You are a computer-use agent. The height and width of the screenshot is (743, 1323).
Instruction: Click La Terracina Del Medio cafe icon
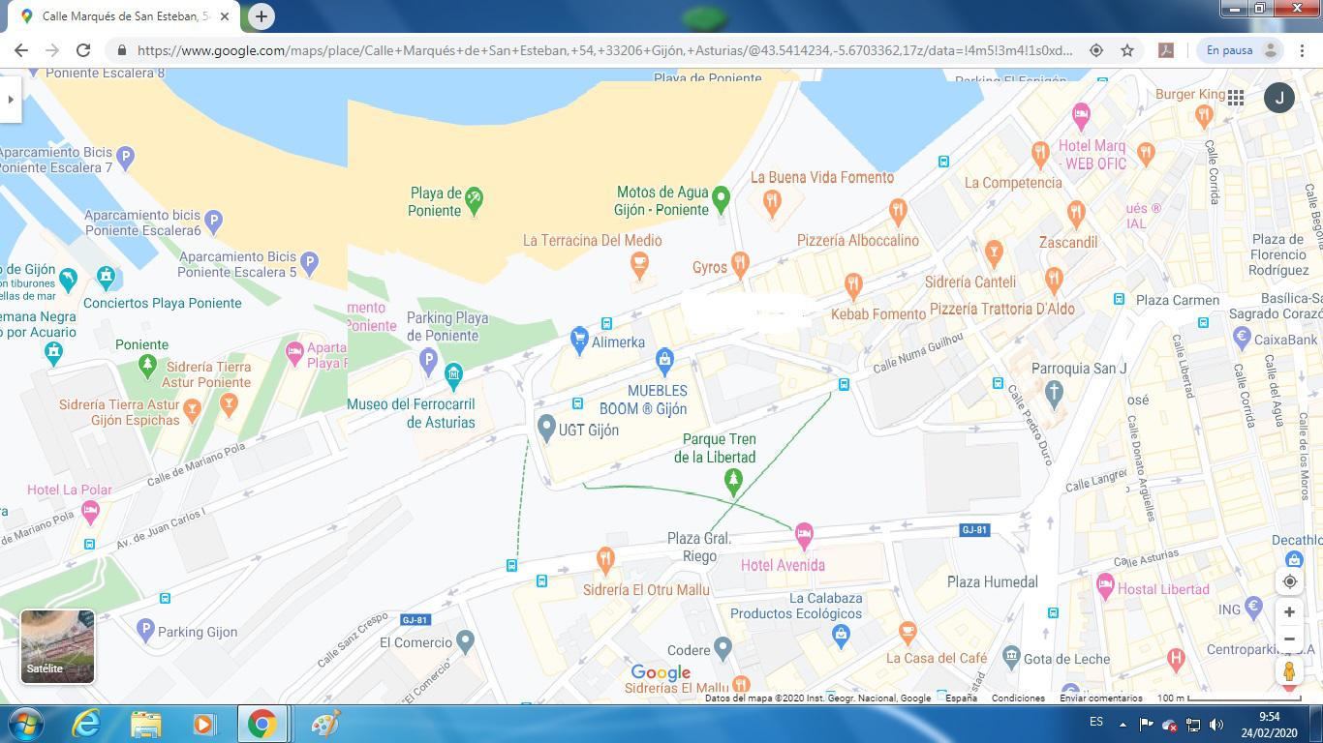click(639, 263)
